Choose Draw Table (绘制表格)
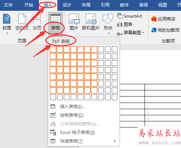Viewport: 181px width, 148px height. [84, 115]
